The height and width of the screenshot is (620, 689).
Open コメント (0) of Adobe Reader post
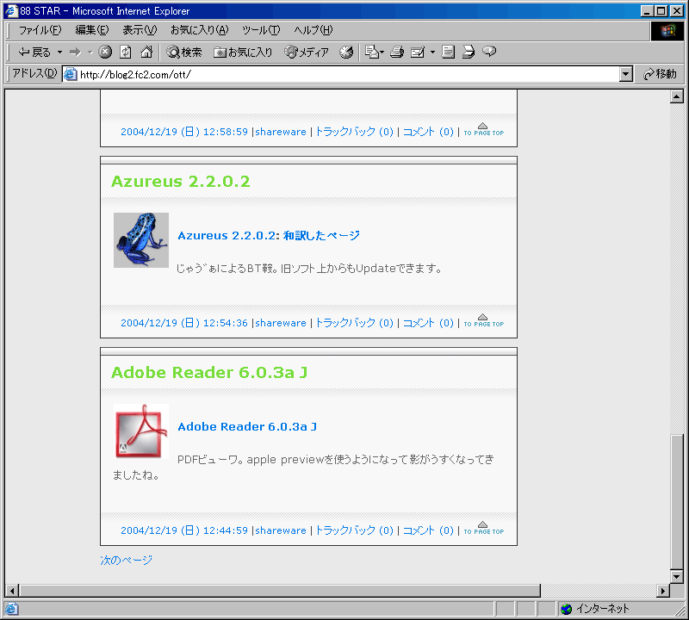(x=428, y=530)
